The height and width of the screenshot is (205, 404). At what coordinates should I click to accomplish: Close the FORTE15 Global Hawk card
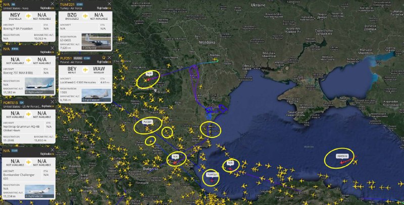point(53,102)
